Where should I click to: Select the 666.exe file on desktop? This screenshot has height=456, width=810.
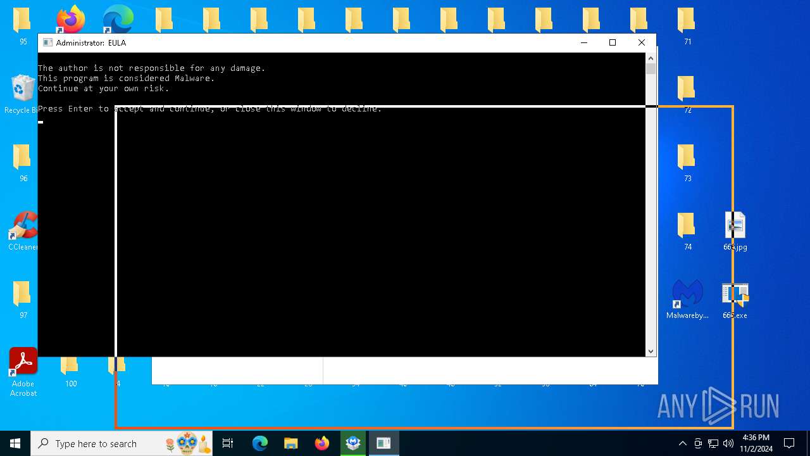(x=735, y=300)
